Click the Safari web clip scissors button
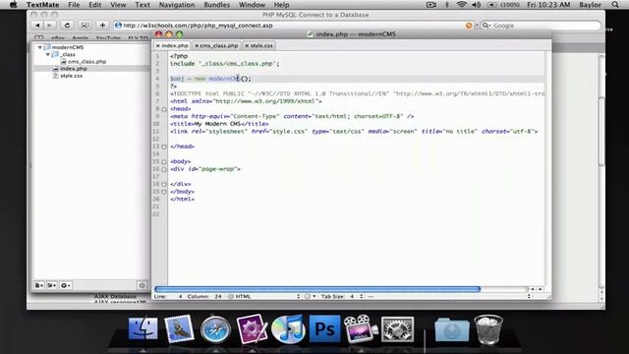The image size is (629, 354). pos(85,26)
